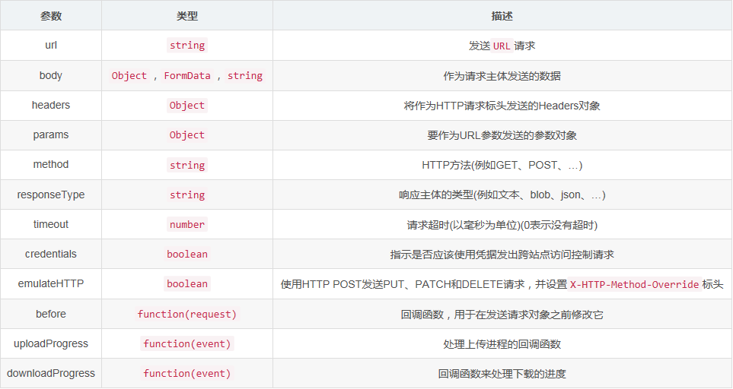Screen dimensions: 733x389
Task: Click the boolean type in the emulateHTTP row
Action: point(187,284)
